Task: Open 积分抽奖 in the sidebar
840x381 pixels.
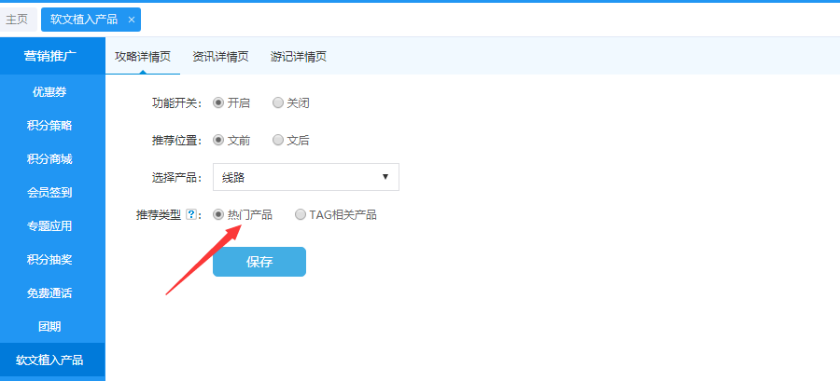Action: (x=49, y=260)
